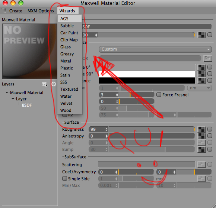
Task: Click the Roughness value field showing 99
Action: click(97, 129)
